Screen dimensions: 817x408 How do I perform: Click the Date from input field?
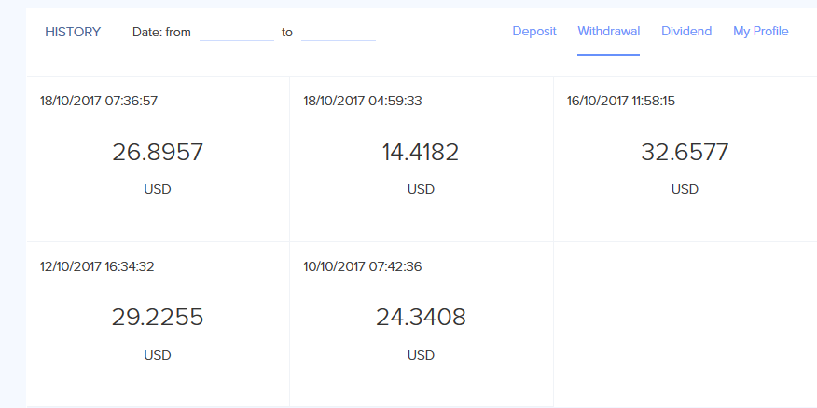click(237, 32)
